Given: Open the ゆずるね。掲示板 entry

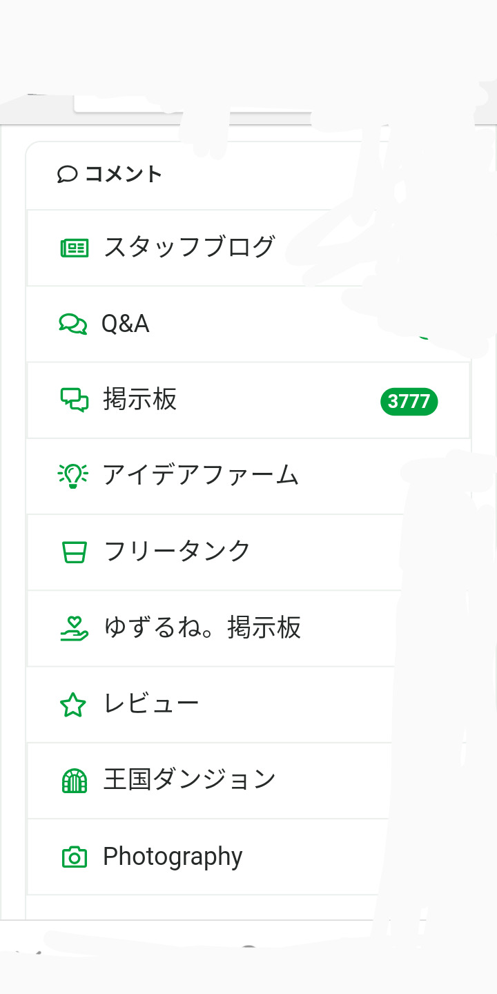Looking at the screenshot, I should tap(202, 628).
